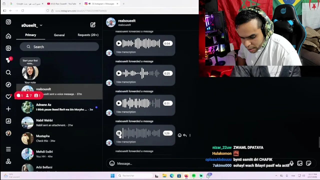Open Mehdi Esdiri conversation
The height and width of the screenshot is (180, 320).
click(59, 154)
